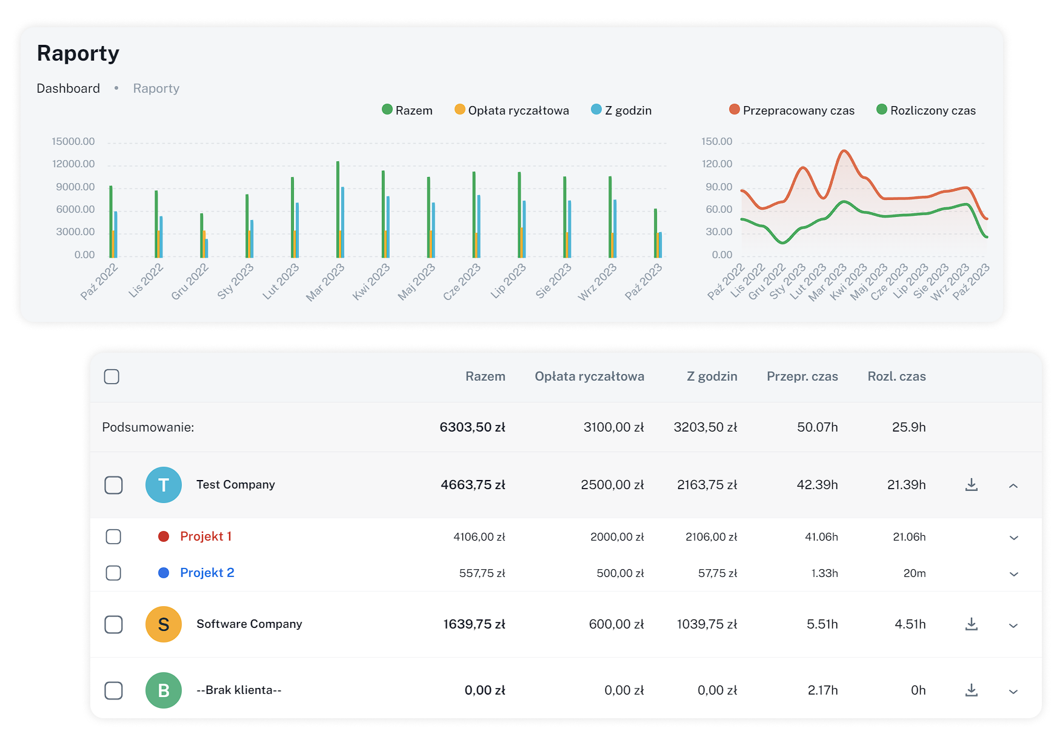1057x734 pixels.
Task: Click the Raporty breadcrumb item
Action: [x=156, y=88]
